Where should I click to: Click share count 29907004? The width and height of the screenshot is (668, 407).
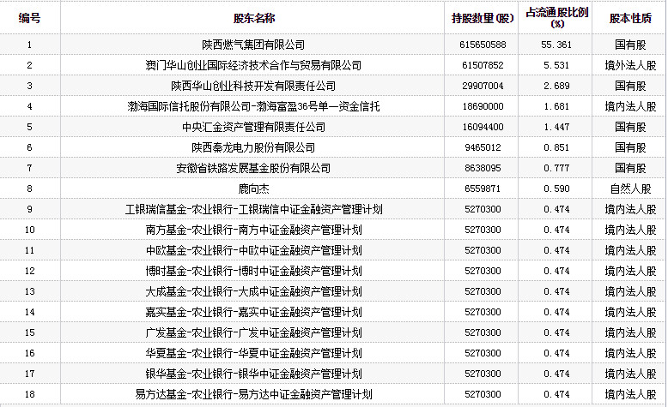[x=483, y=86]
